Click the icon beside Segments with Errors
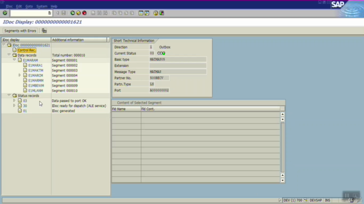364x204 pixels. point(44,31)
